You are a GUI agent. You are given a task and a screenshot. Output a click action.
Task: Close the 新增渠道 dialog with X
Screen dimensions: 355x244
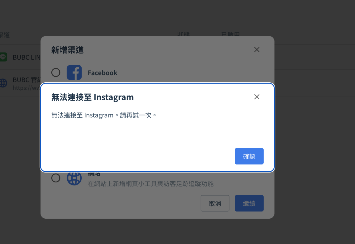(x=257, y=50)
